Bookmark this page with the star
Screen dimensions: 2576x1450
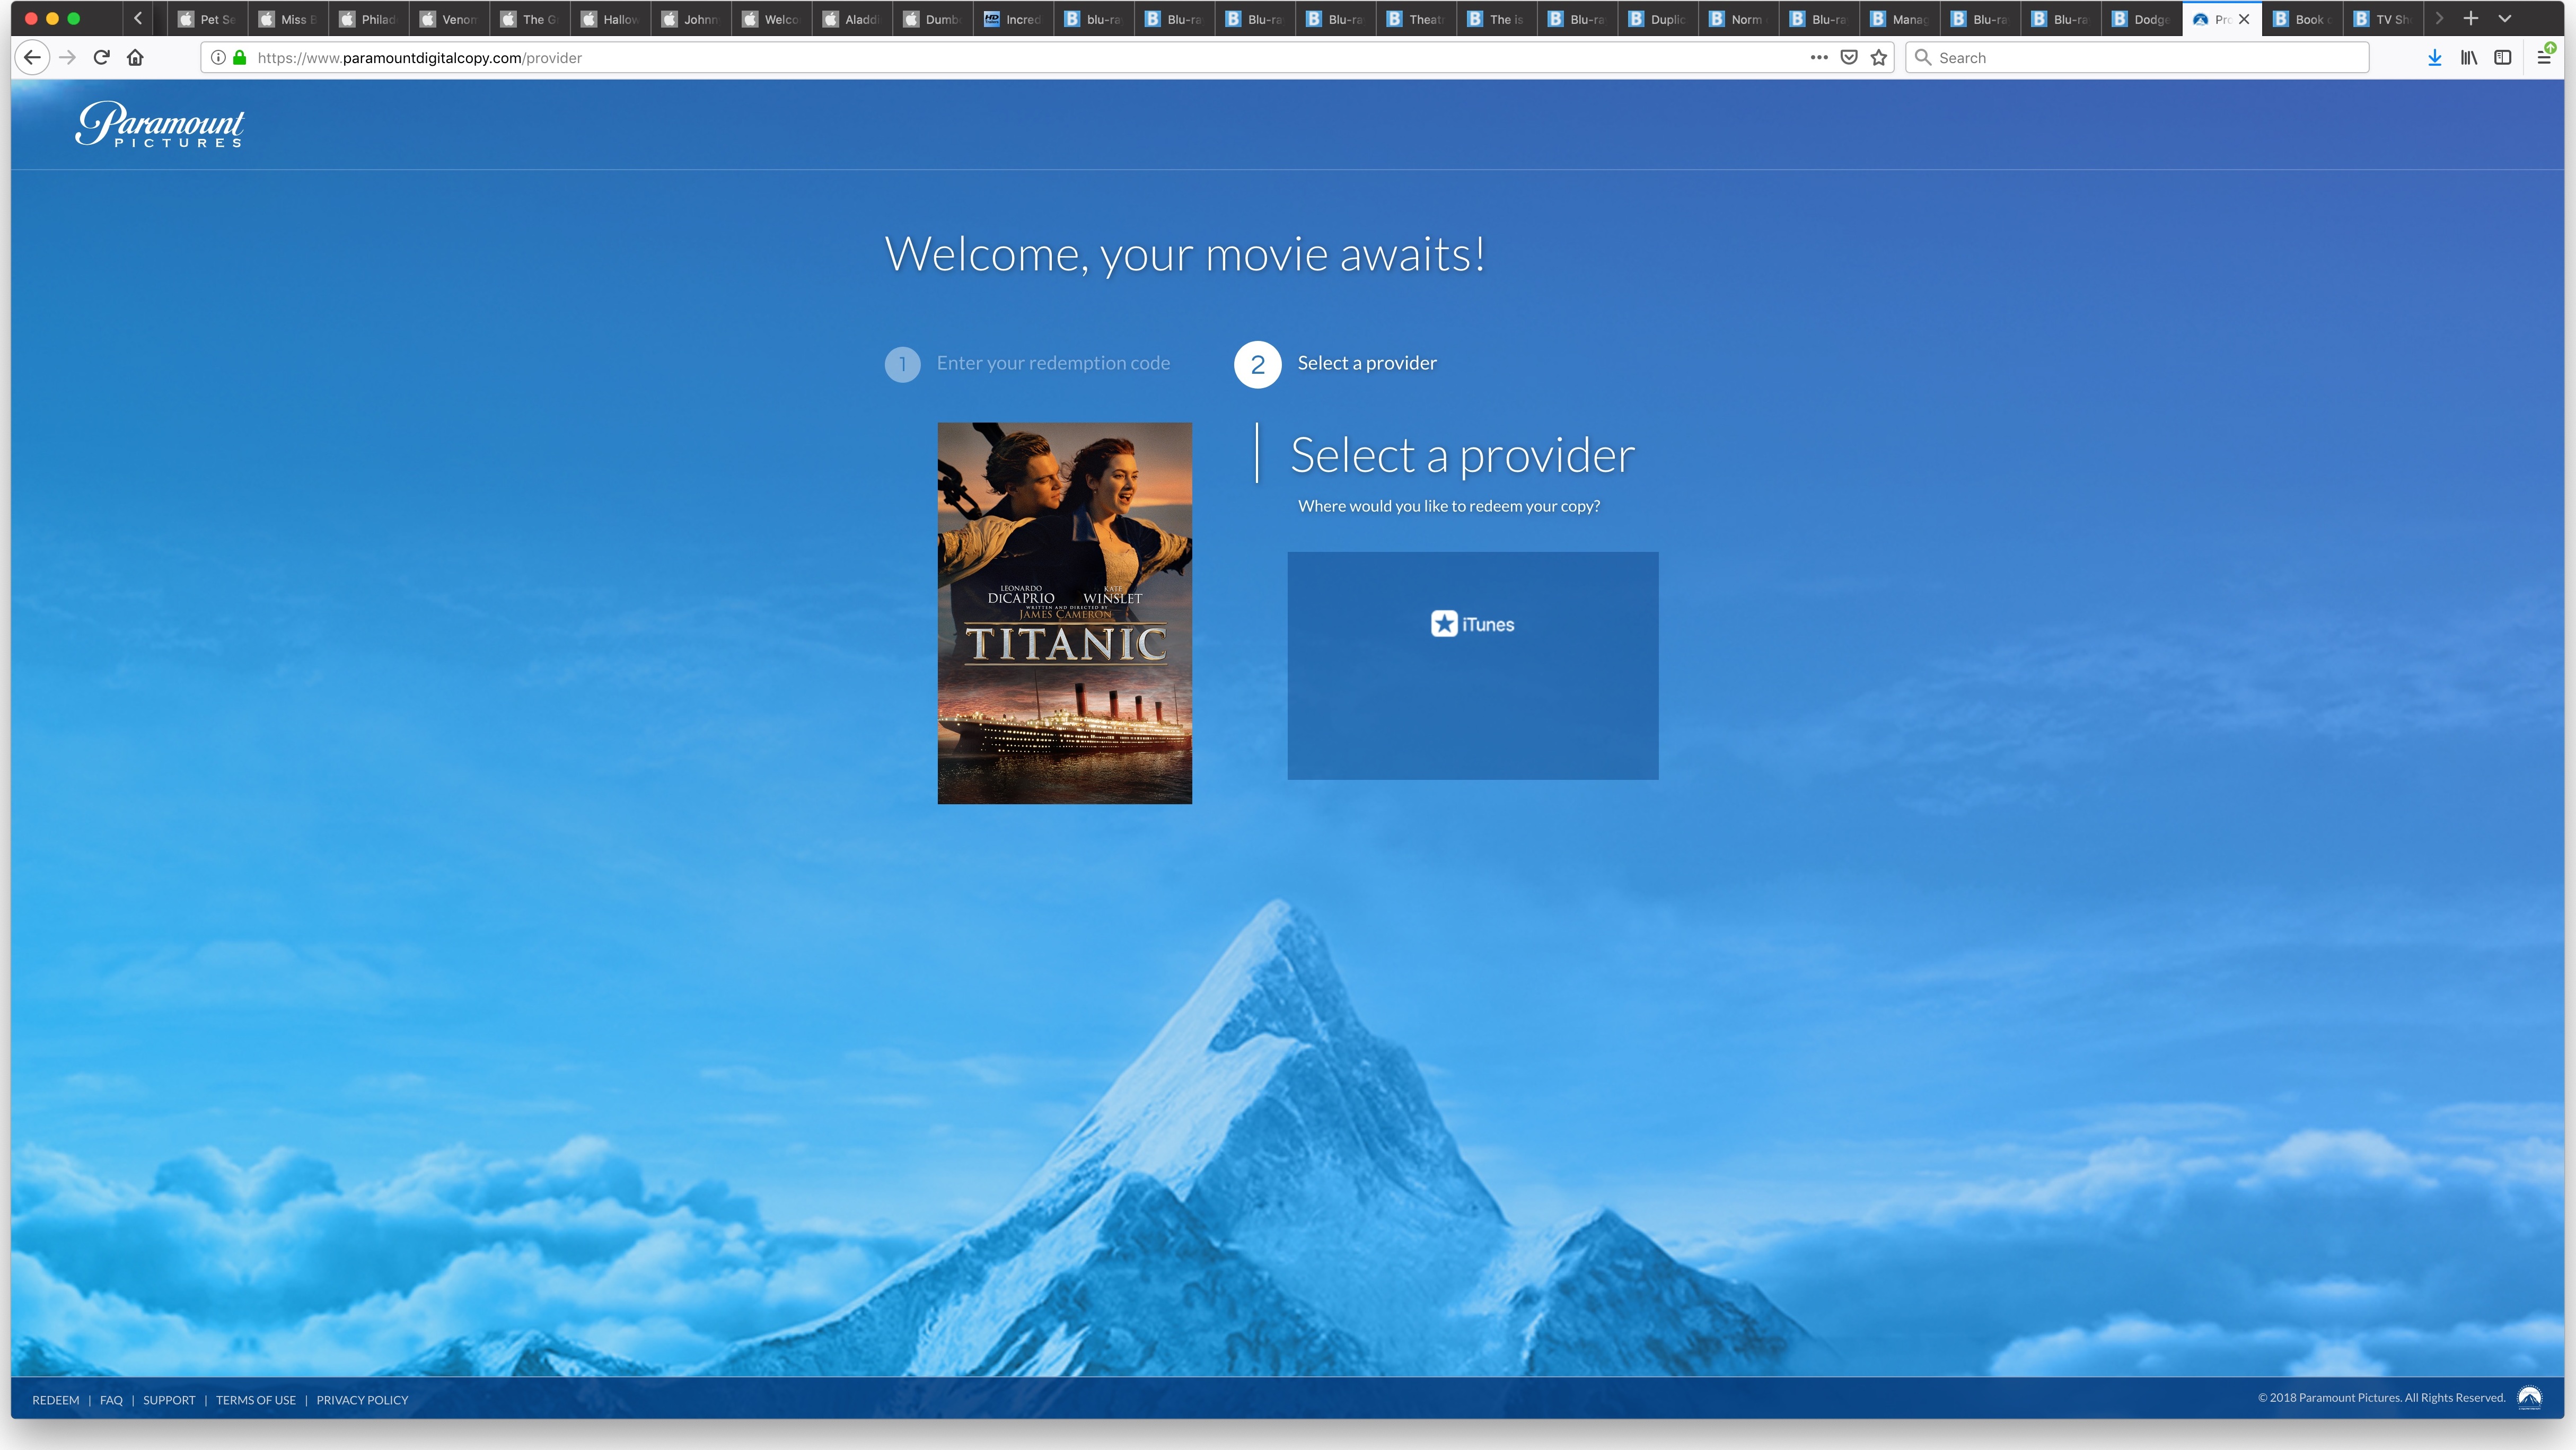coord(1879,58)
